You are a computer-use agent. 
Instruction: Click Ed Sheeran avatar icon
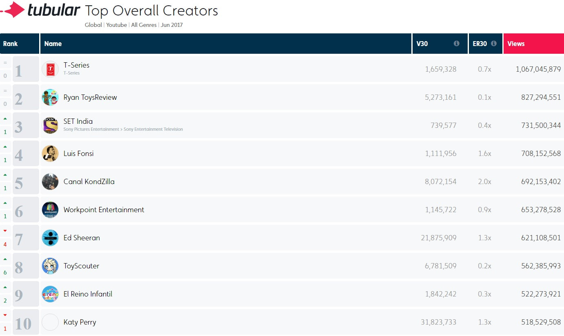50,238
